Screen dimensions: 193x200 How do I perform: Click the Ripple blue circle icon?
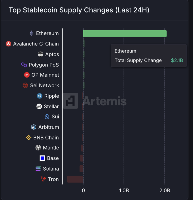click(40, 96)
